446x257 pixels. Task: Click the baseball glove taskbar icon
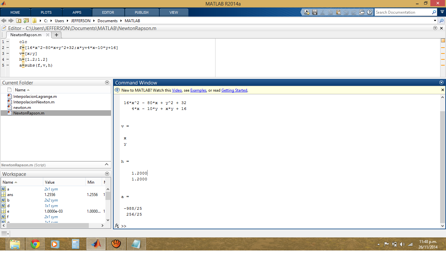click(x=116, y=244)
